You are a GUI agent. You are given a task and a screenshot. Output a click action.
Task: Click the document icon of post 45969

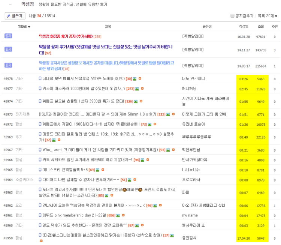click(x=40, y=134)
